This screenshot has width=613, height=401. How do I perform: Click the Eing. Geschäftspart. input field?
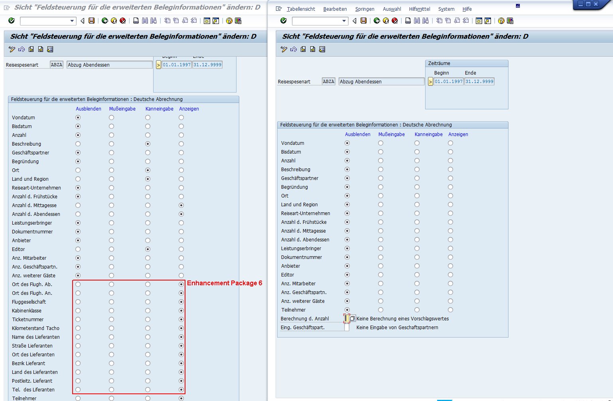tap(347, 328)
